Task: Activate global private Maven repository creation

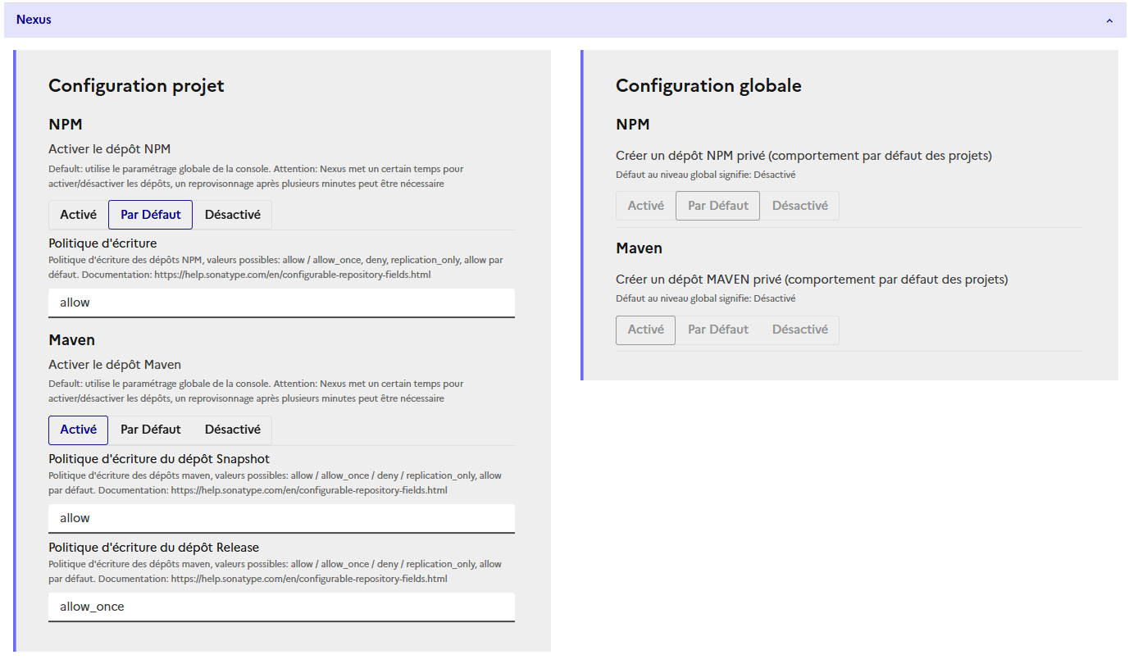Action: (x=645, y=329)
